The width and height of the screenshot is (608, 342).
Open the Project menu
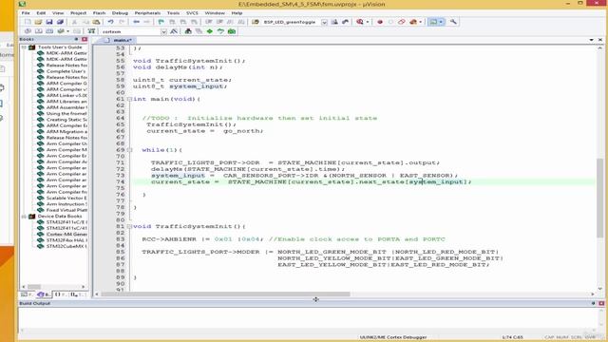[x=78, y=12]
